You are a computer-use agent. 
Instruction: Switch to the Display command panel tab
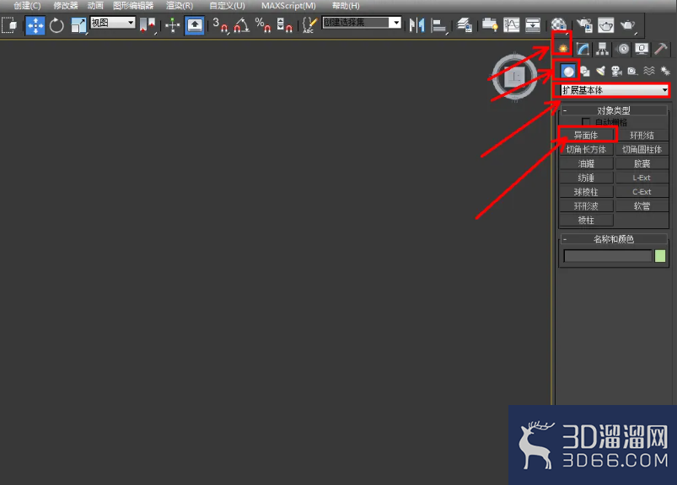[642, 49]
